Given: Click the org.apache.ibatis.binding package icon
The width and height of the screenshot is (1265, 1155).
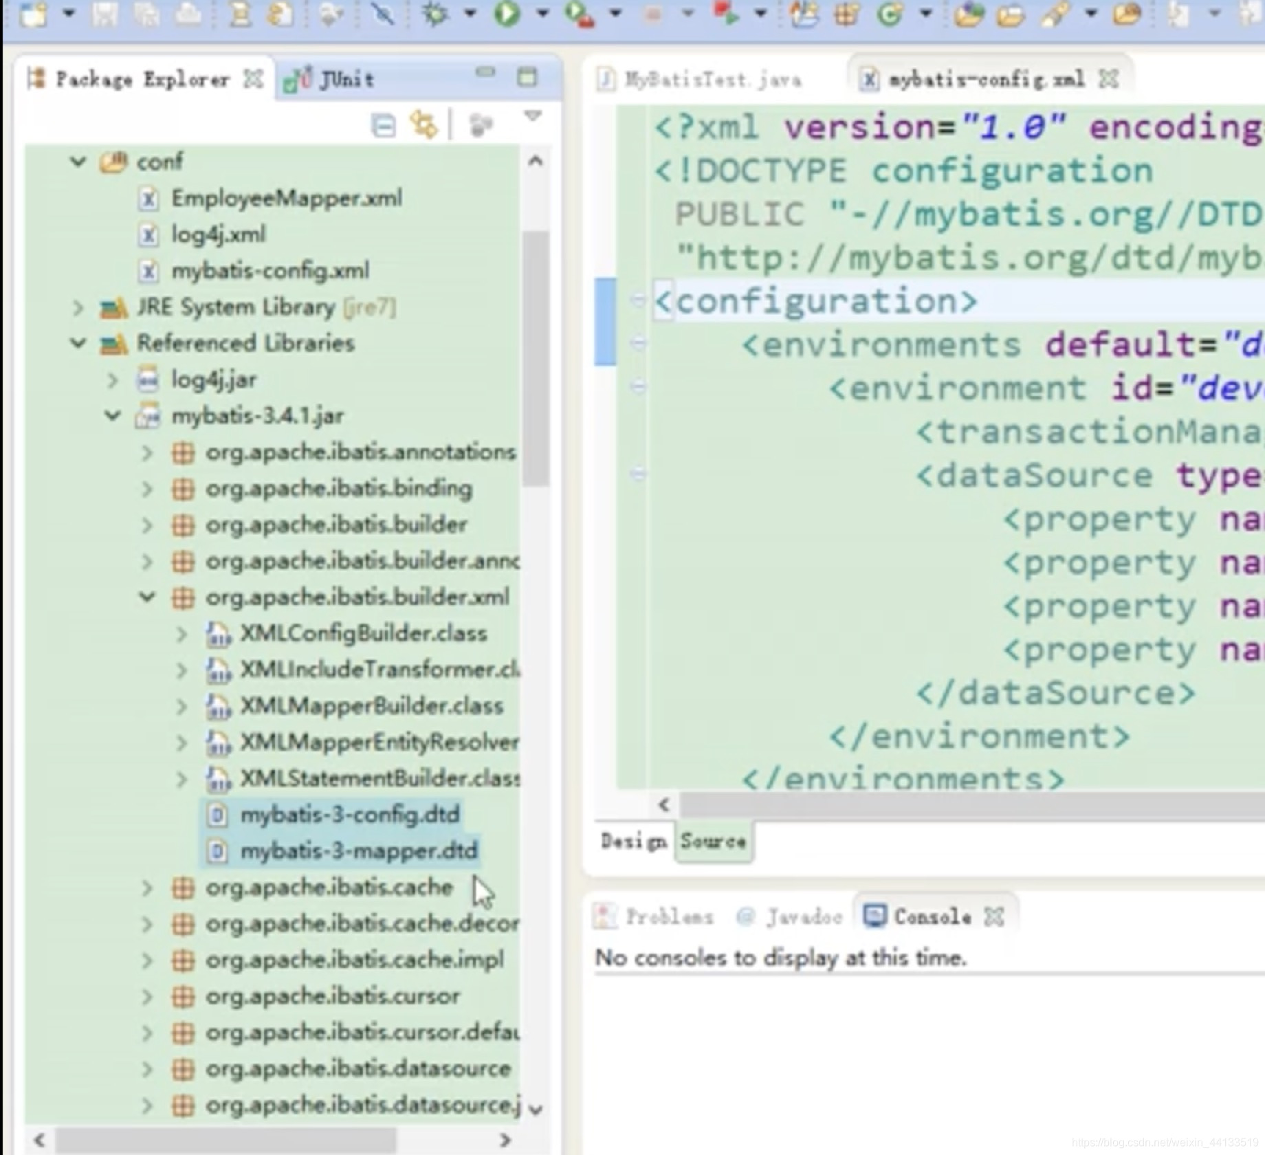Looking at the screenshot, I should [x=182, y=489].
